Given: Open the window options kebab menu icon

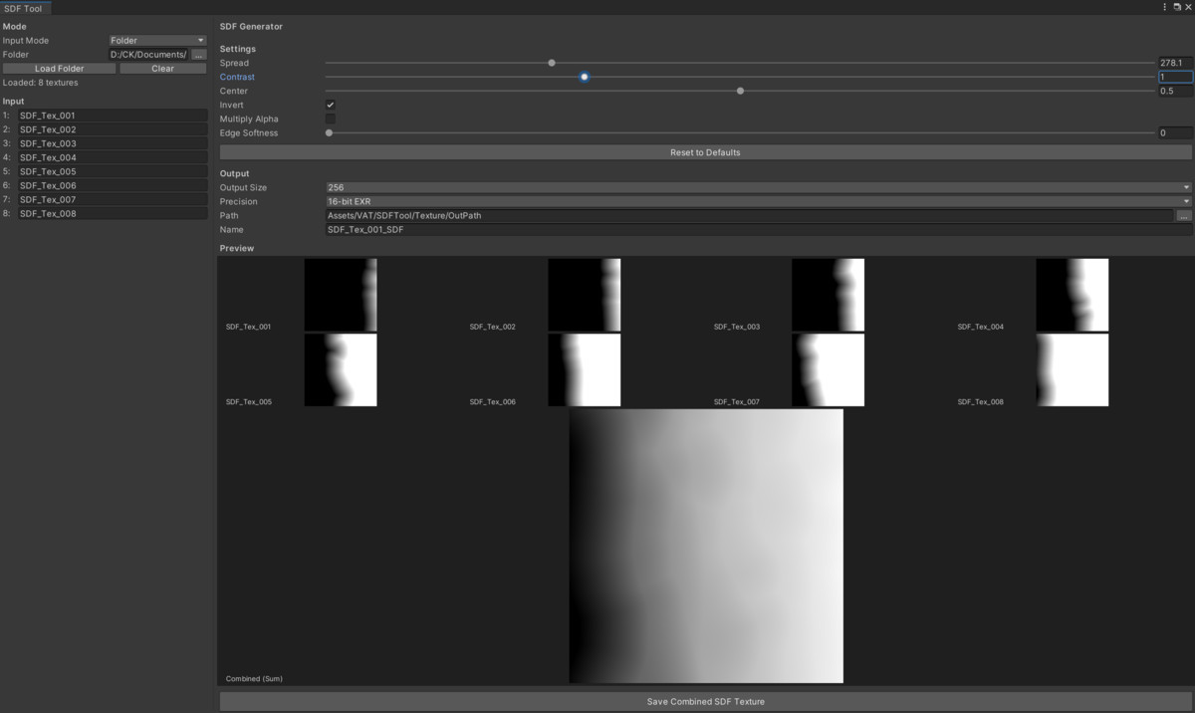Looking at the screenshot, I should (x=1164, y=7).
